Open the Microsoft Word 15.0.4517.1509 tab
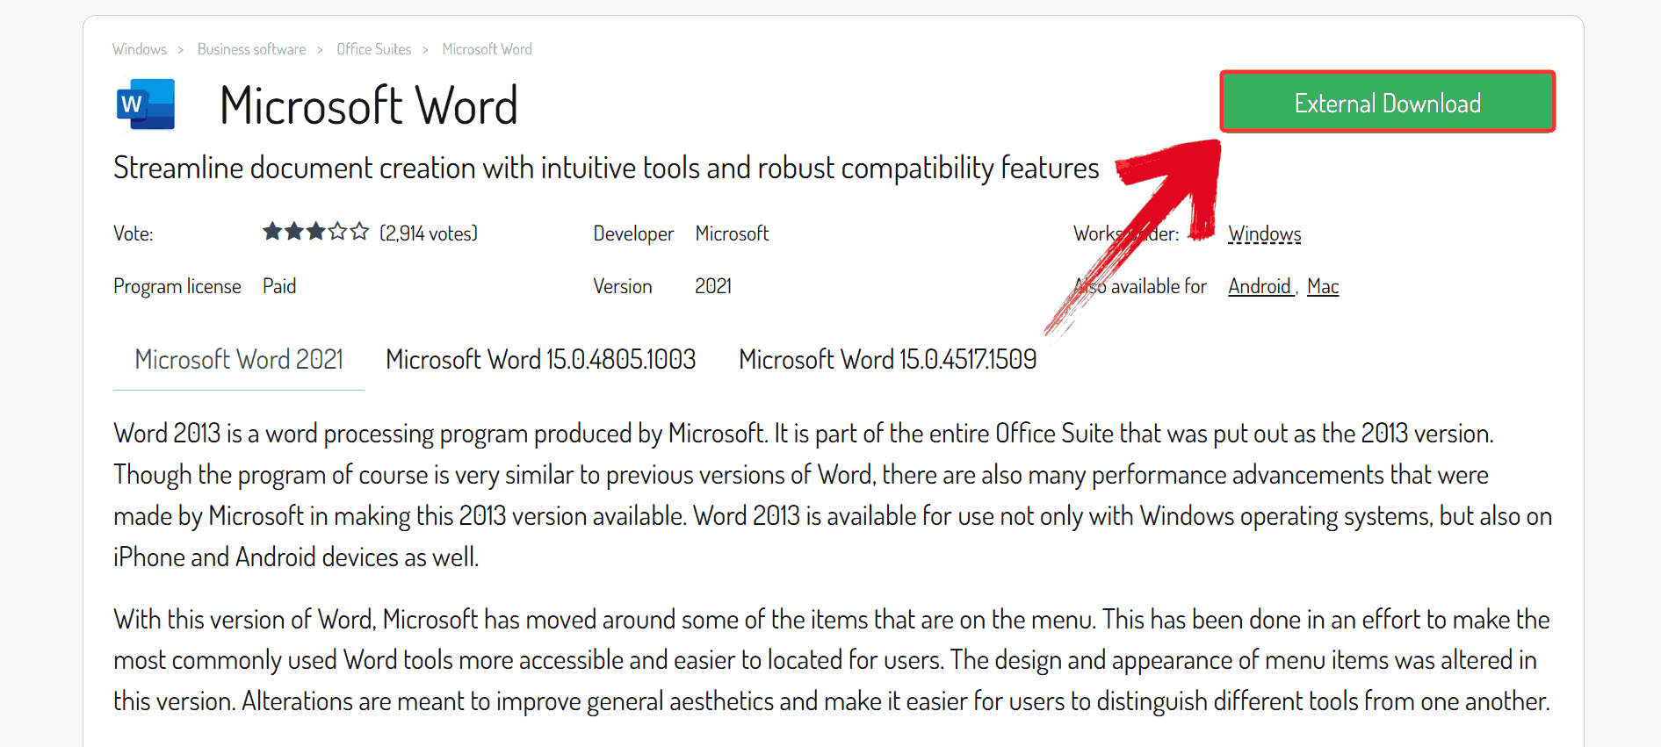The width and height of the screenshot is (1661, 747). tap(888, 360)
